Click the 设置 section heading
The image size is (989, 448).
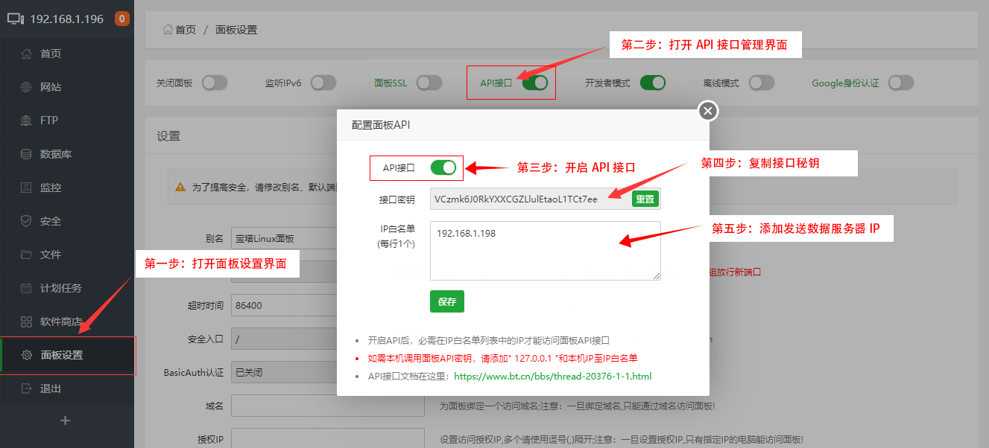click(x=168, y=136)
